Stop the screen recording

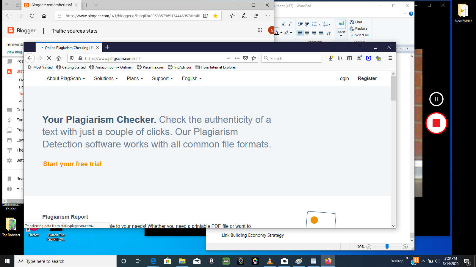click(436, 123)
